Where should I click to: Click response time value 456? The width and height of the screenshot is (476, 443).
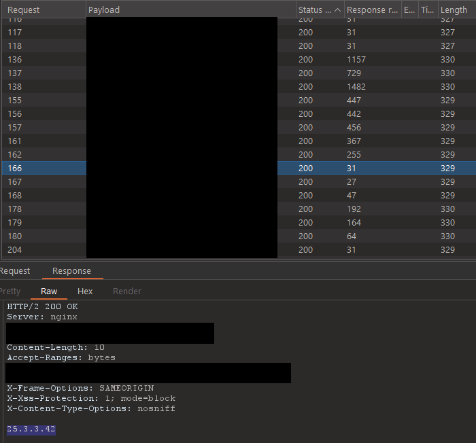(354, 128)
